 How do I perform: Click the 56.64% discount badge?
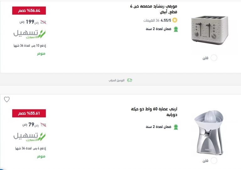[29, 11]
